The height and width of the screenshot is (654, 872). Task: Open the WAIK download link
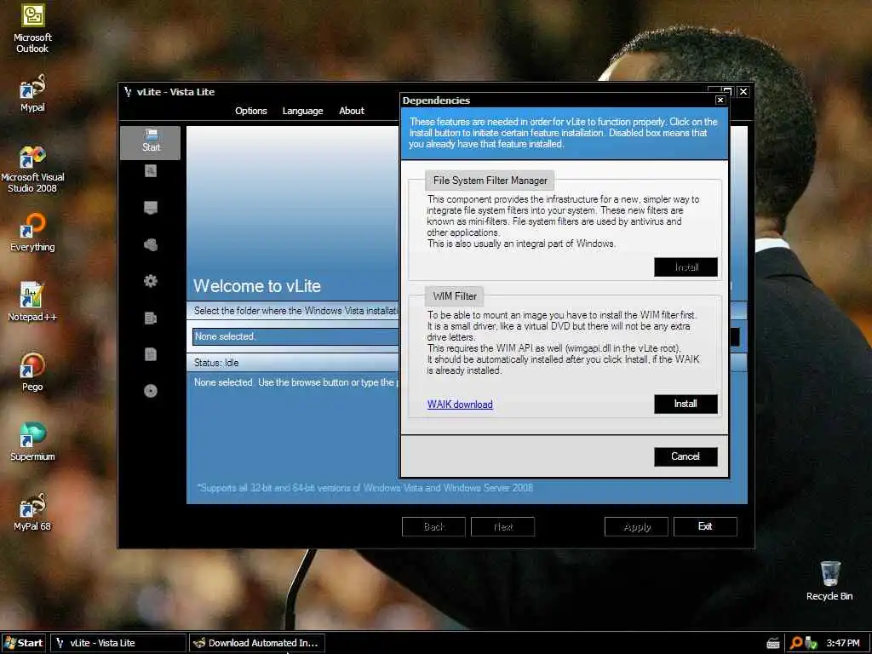460,404
